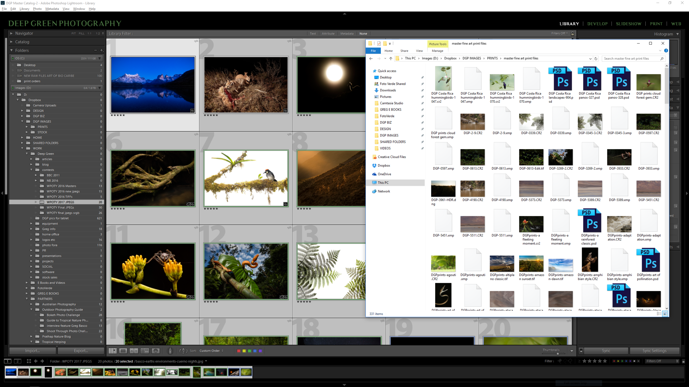Apply the red color label swatch
Screen dimensions: 689x387
coord(239,351)
